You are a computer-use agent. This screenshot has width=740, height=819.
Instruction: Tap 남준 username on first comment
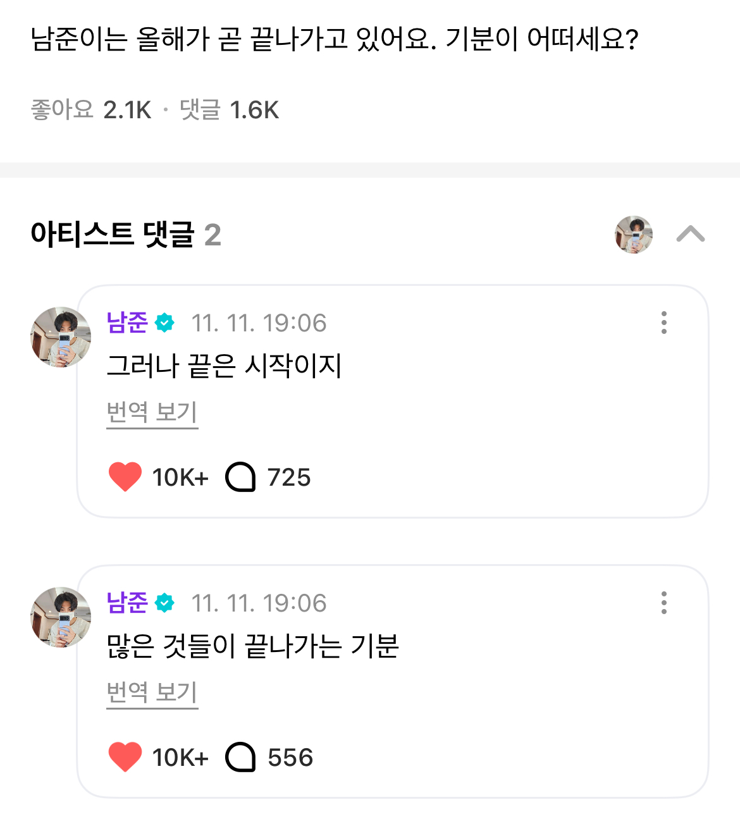127,323
